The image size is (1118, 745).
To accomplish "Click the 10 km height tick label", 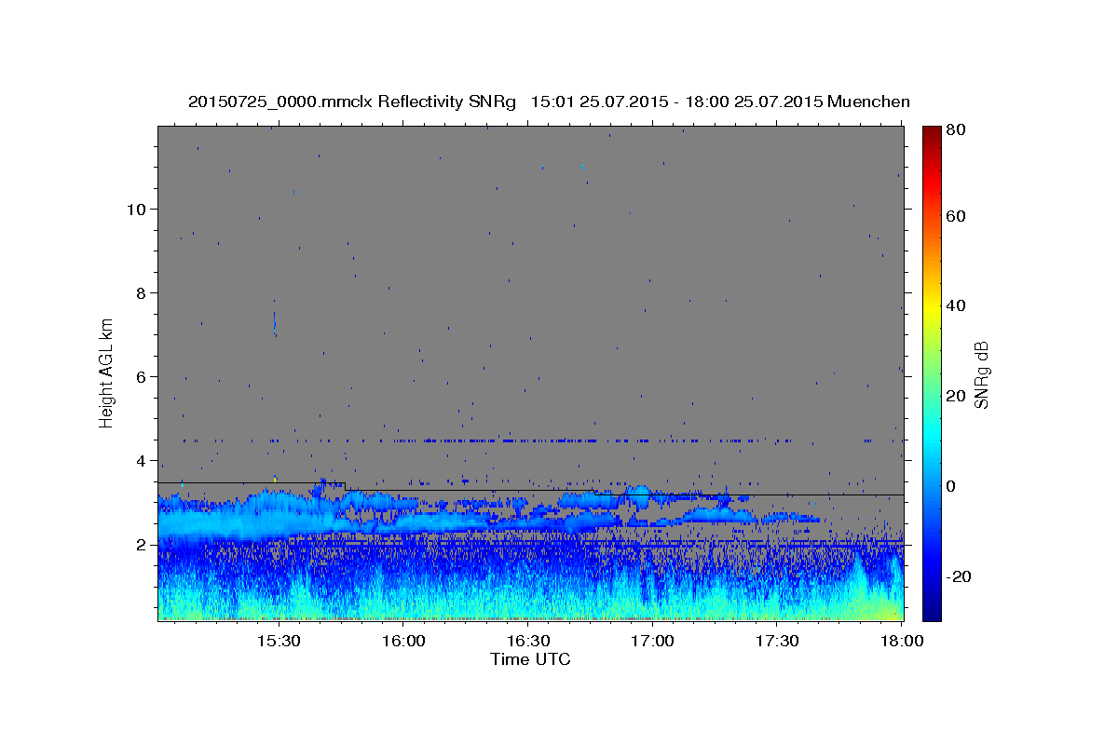I will coord(137,209).
